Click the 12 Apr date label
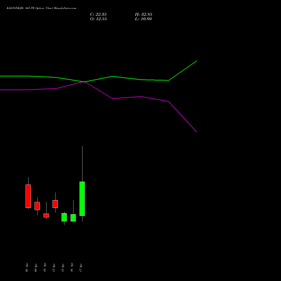281x281 pixels. coord(54,268)
